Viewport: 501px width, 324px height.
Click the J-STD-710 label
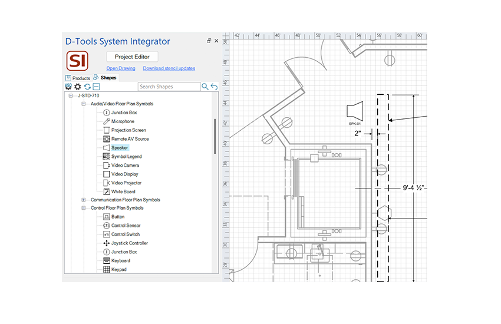click(x=88, y=95)
